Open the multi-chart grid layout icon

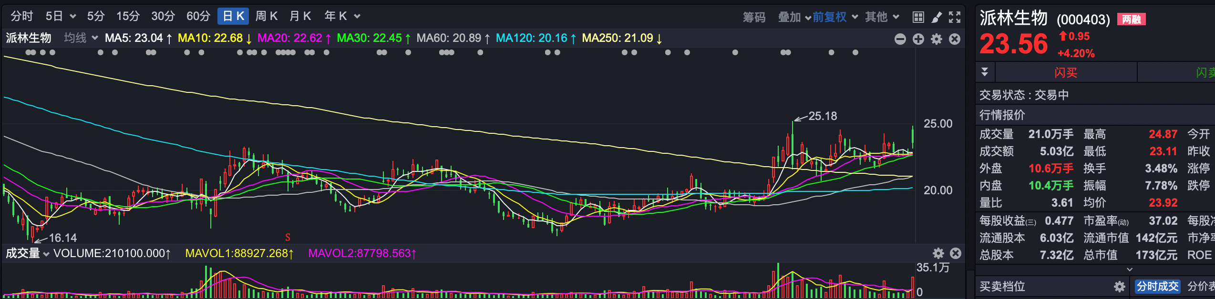918,18
